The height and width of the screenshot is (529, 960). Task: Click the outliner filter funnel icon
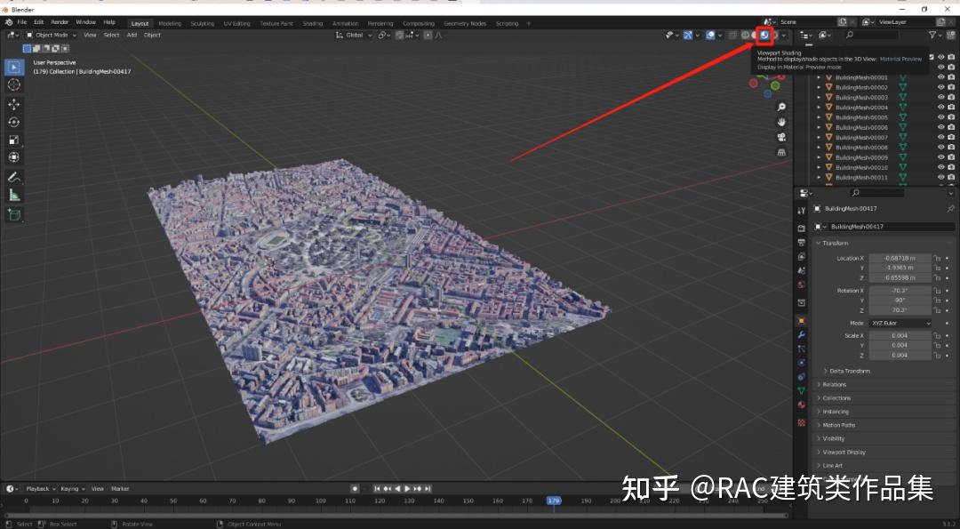(x=932, y=36)
